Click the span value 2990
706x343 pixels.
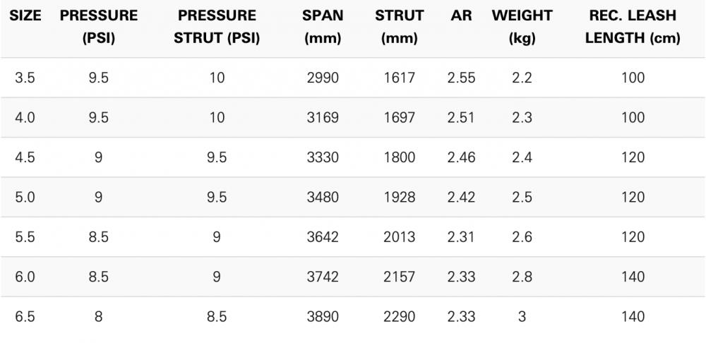click(323, 78)
